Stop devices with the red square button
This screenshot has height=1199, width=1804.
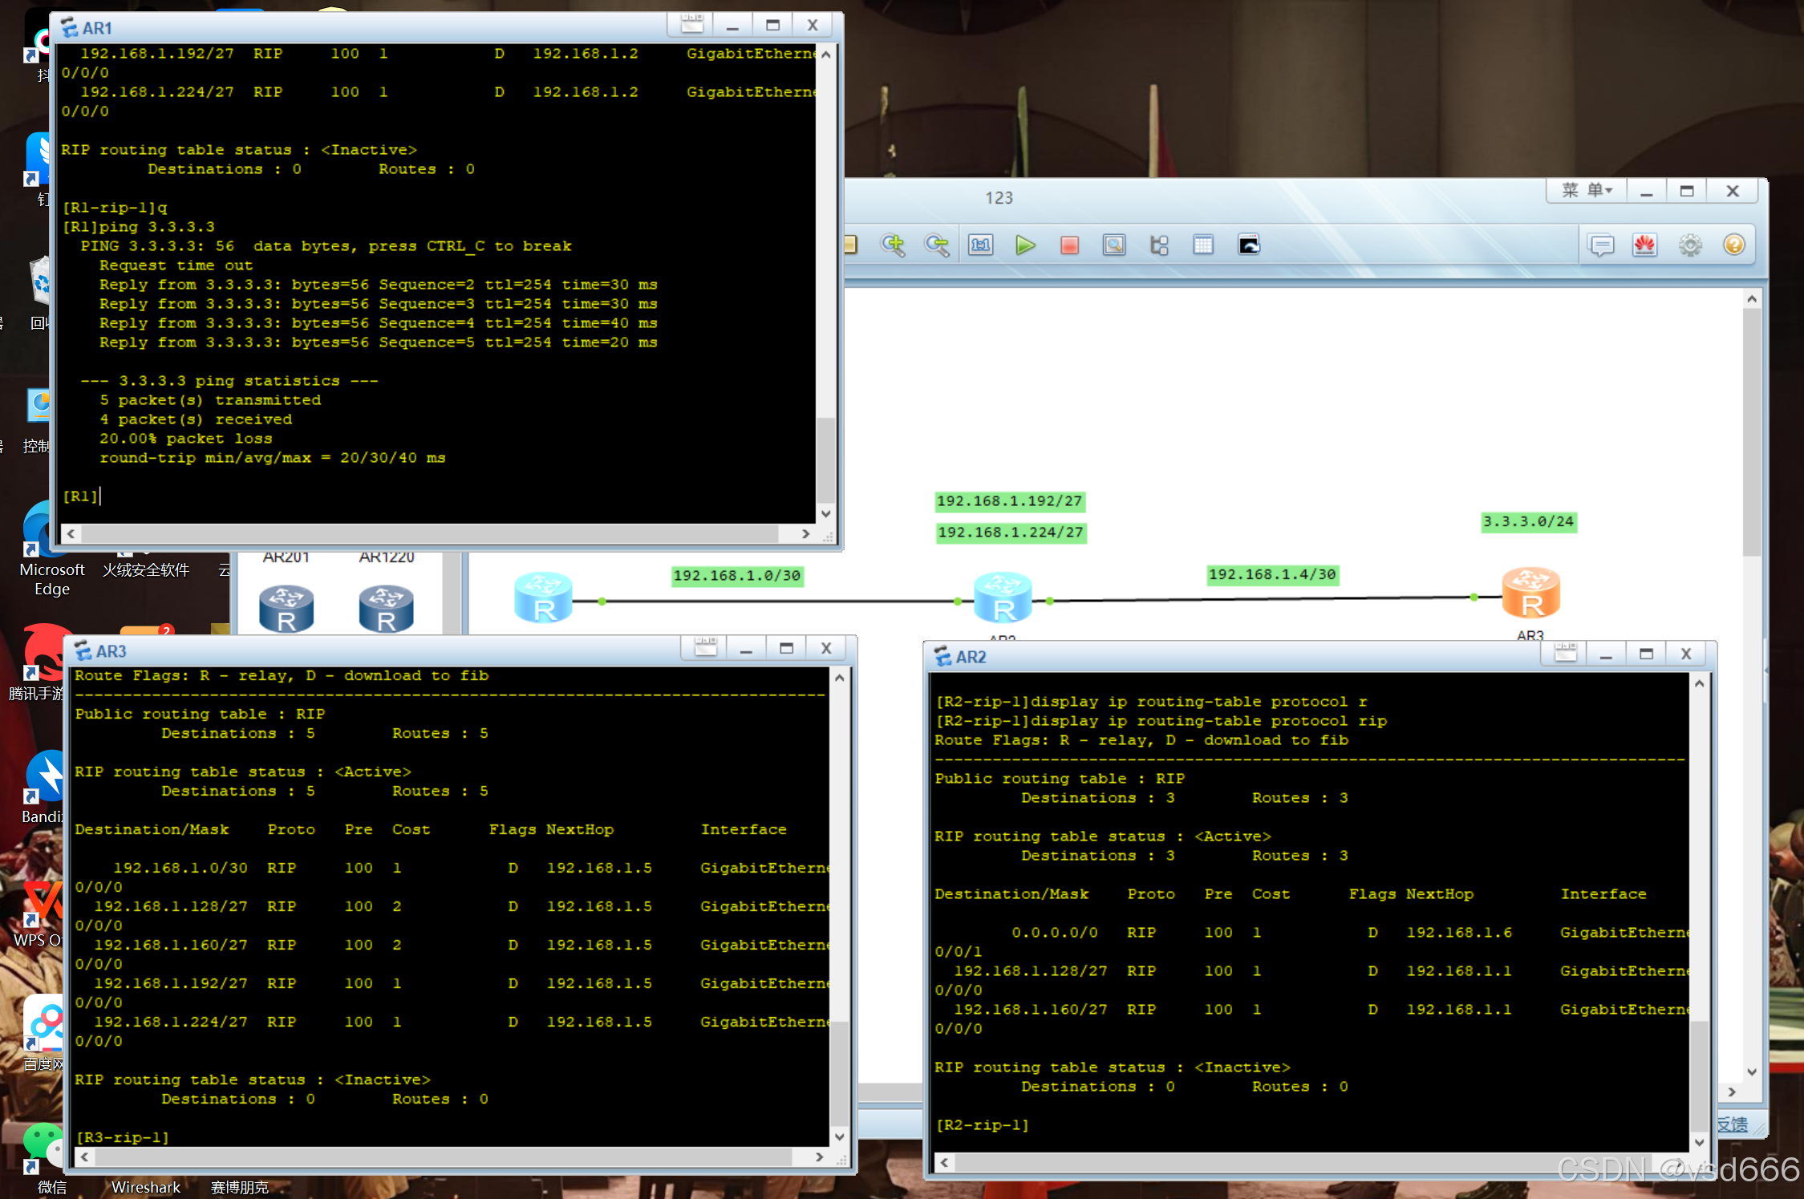[x=1068, y=245]
